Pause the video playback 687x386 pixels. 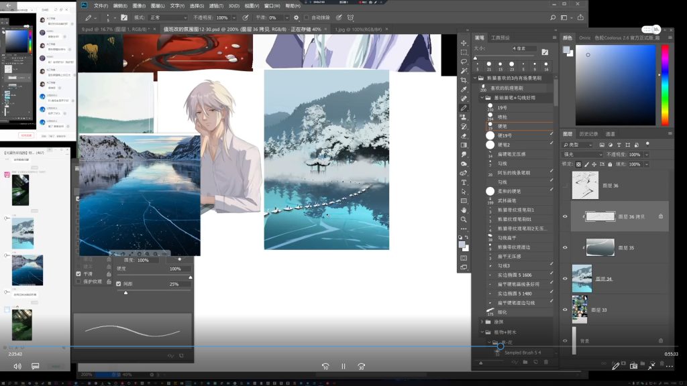point(343,367)
